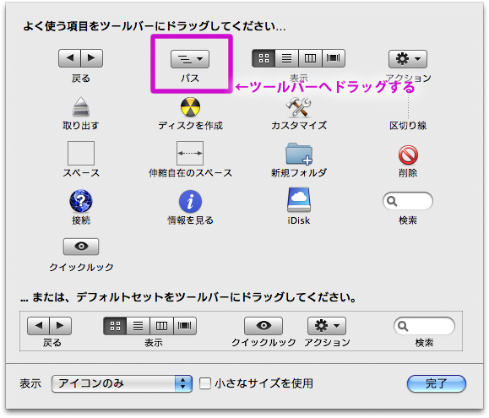Viewport: 489px width, 418px height.
Task: Click the 完了 done button
Action: 437,383
